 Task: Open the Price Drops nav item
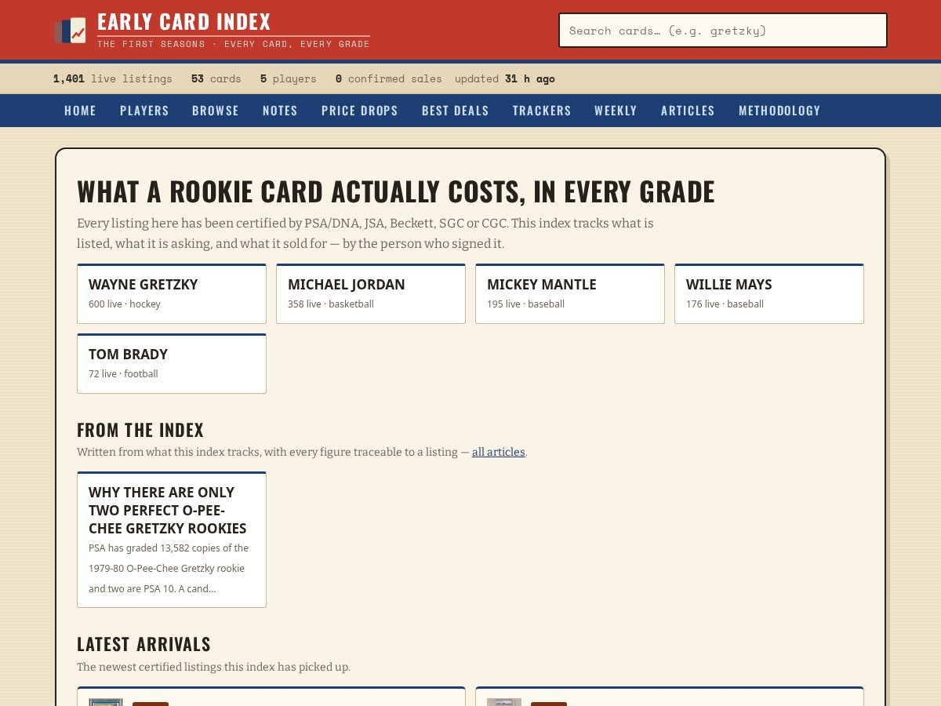pyautogui.click(x=360, y=111)
